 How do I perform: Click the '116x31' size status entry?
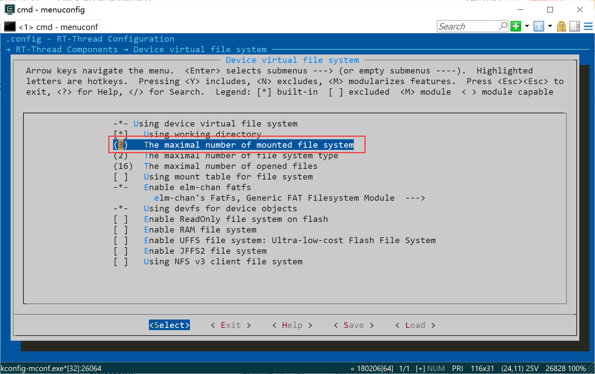482,369
